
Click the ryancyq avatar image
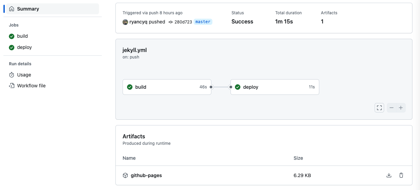click(125, 22)
